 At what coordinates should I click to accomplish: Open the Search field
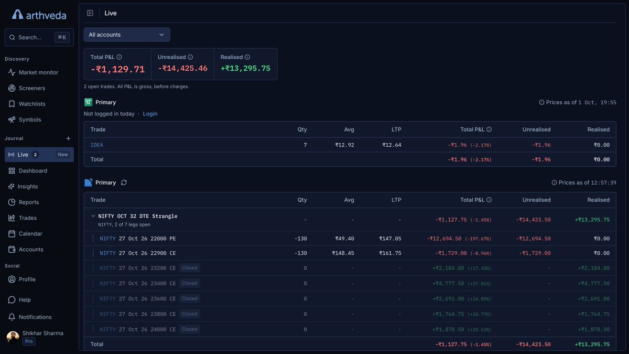[39, 37]
